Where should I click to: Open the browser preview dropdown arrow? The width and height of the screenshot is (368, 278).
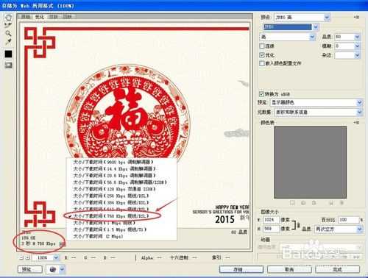click(x=62, y=269)
